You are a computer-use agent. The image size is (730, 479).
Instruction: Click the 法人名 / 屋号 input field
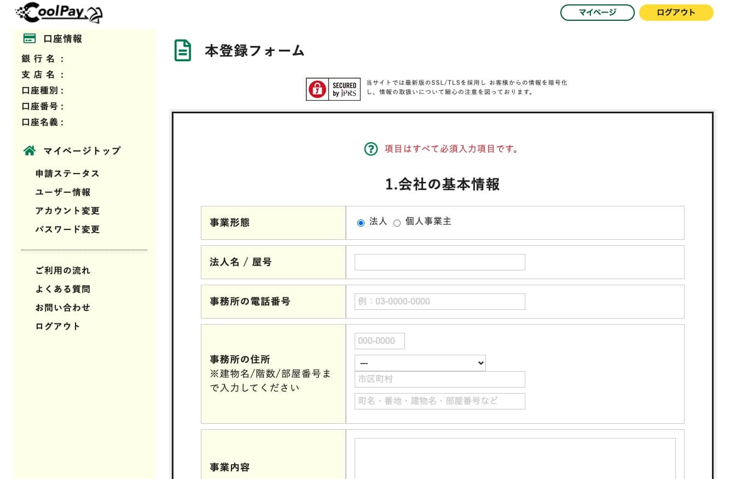(x=439, y=262)
